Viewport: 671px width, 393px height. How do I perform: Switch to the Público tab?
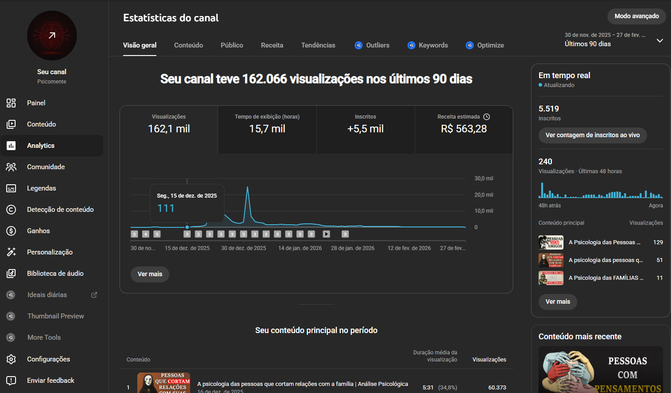(x=232, y=45)
